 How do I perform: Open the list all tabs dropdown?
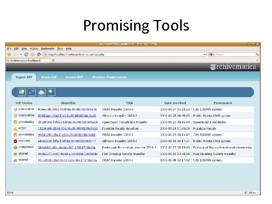pos(257,60)
